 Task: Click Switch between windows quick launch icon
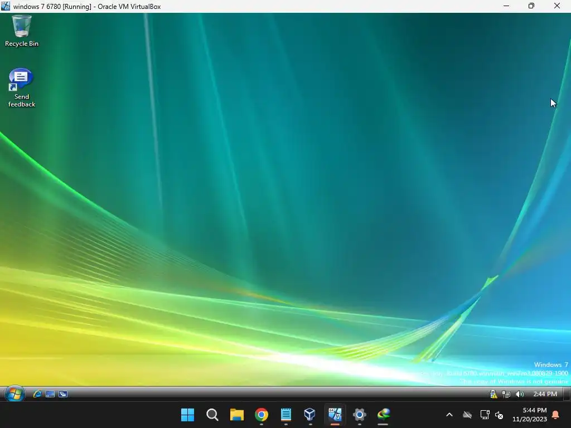coord(63,394)
